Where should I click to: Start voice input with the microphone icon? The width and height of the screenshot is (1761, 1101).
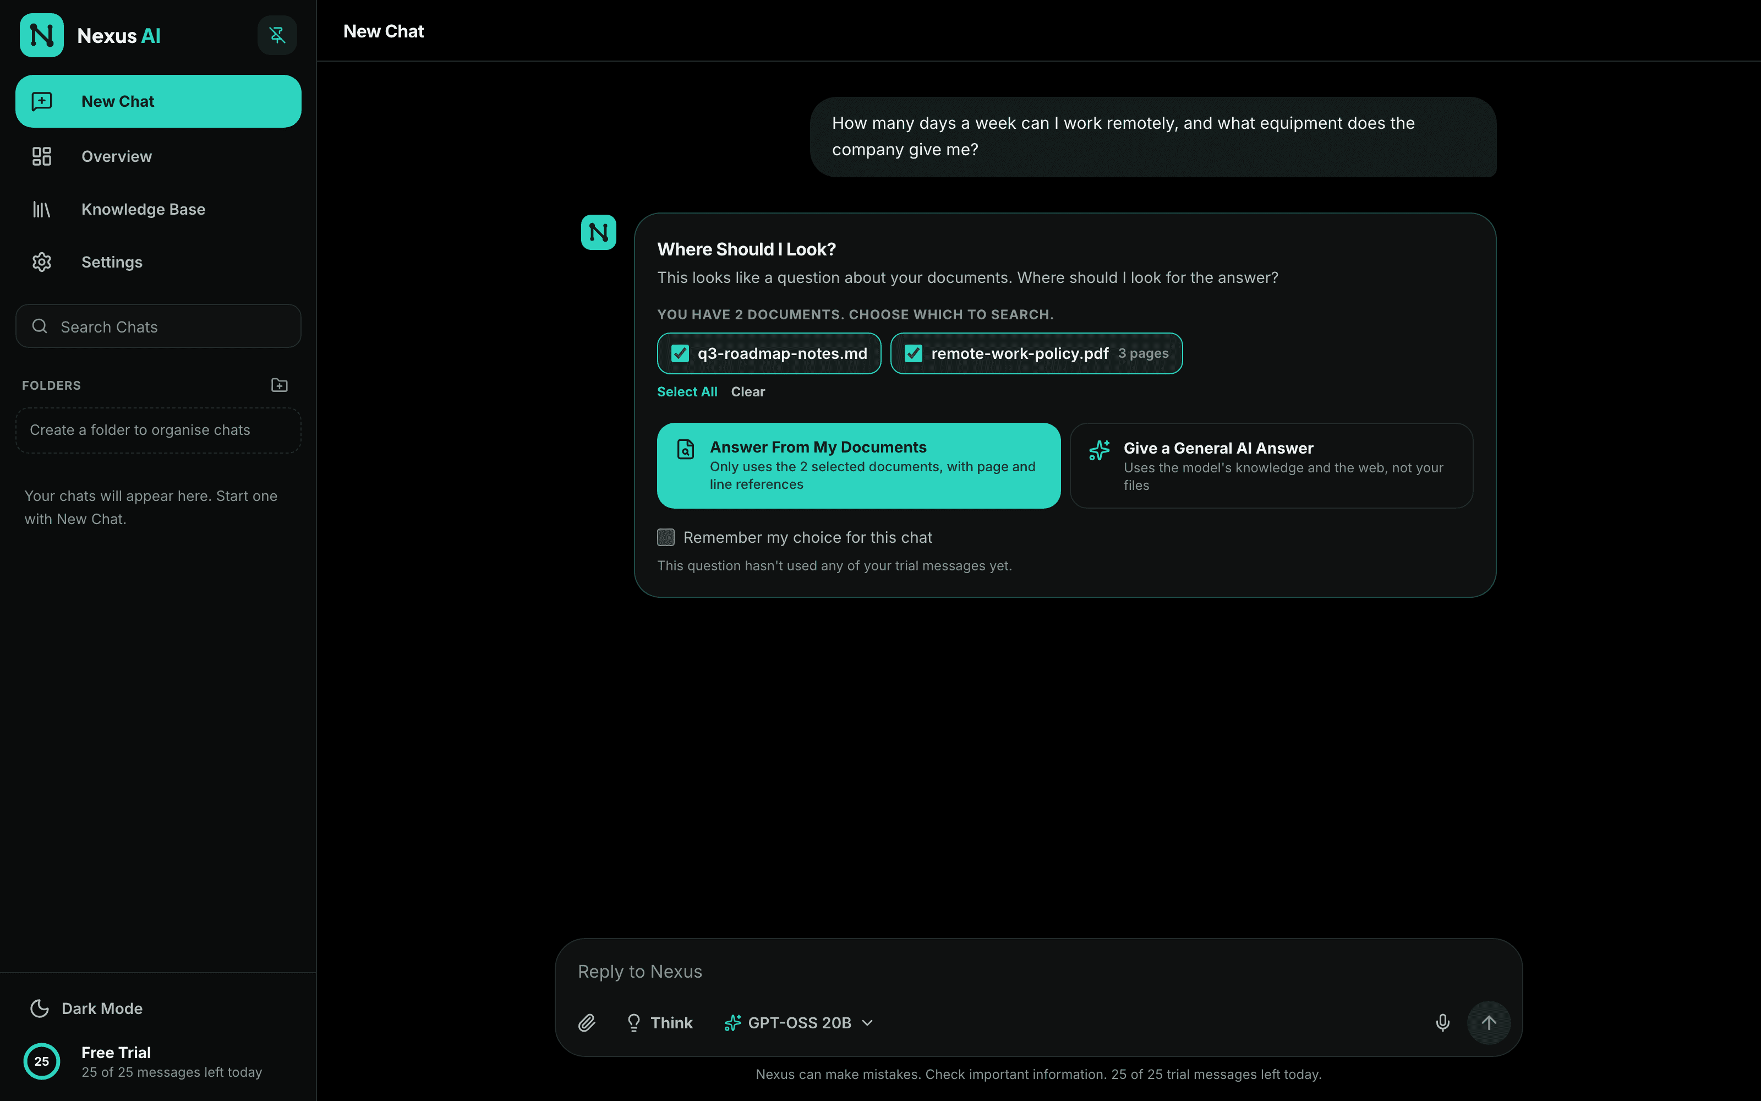pyautogui.click(x=1442, y=1023)
